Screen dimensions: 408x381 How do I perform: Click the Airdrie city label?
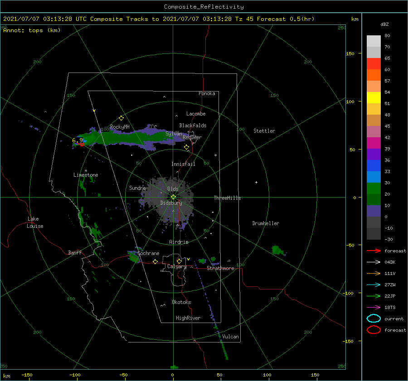coord(179,242)
